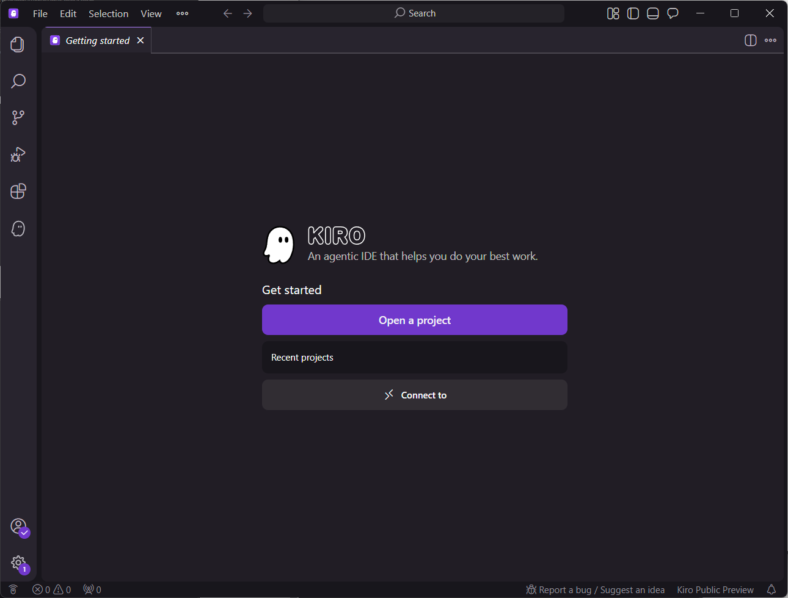
Task: Open Customize Layout icon in title bar
Action: [613, 13]
